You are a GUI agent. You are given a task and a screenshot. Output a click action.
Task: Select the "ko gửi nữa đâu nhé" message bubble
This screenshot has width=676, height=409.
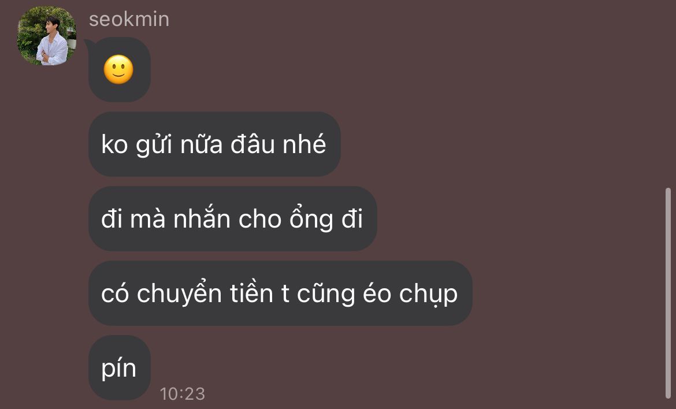tap(214, 144)
